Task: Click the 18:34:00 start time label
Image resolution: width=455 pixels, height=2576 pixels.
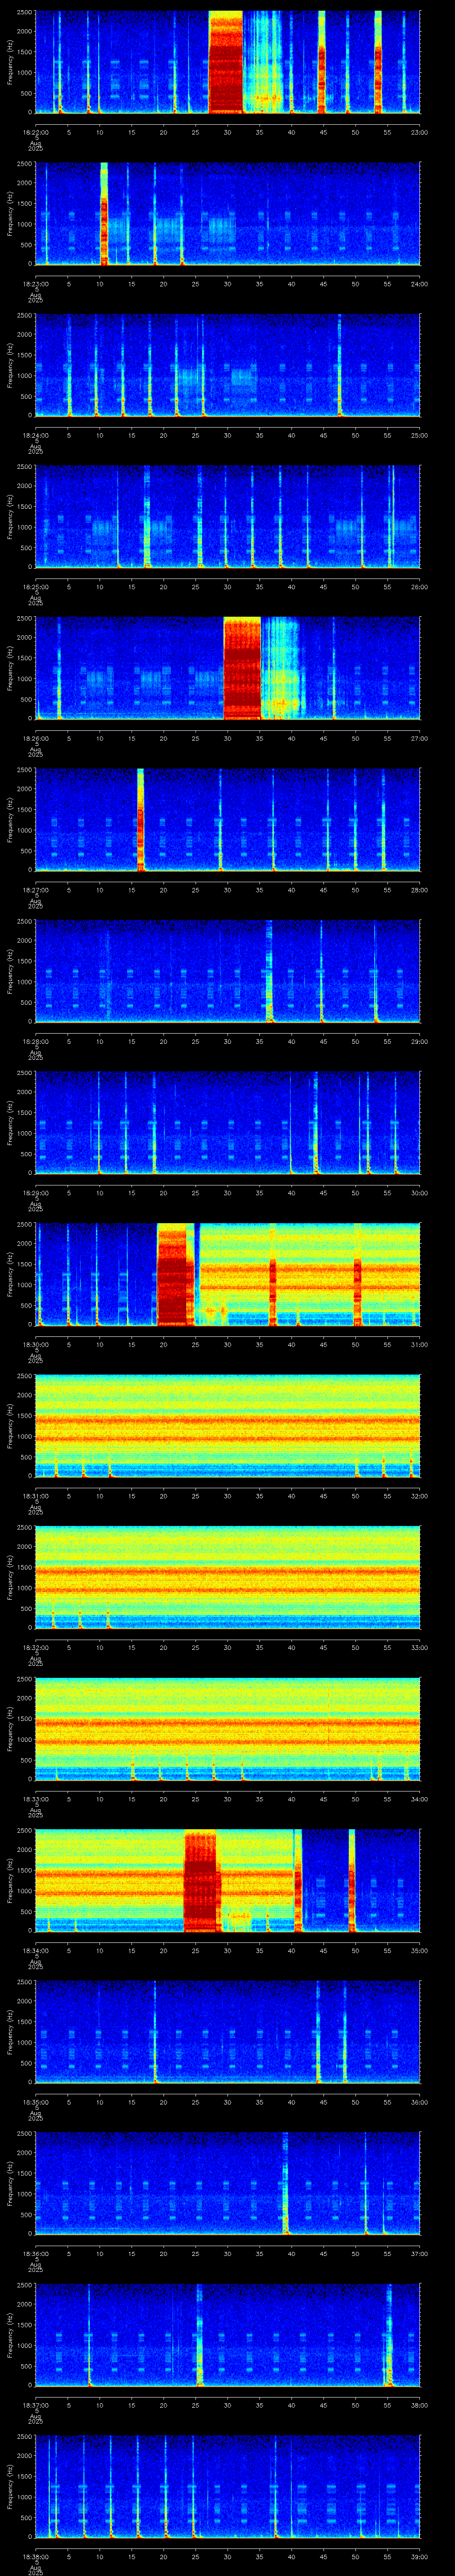Action: click(x=35, y=1950)
